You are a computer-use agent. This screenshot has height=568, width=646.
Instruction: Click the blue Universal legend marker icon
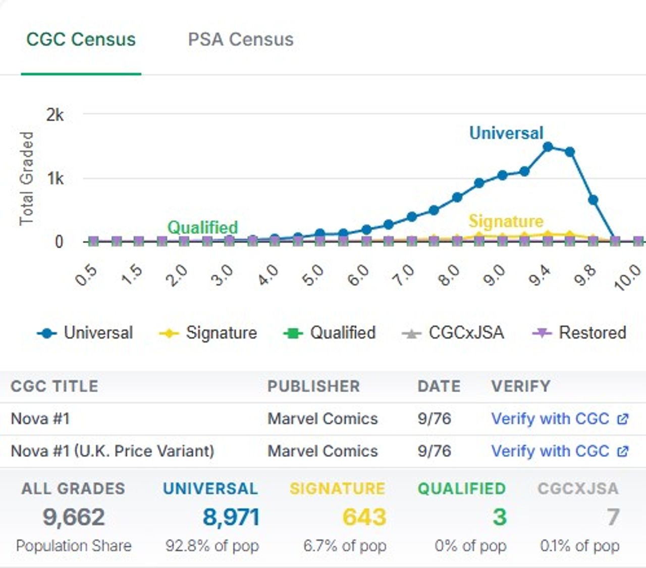[47, 334]
